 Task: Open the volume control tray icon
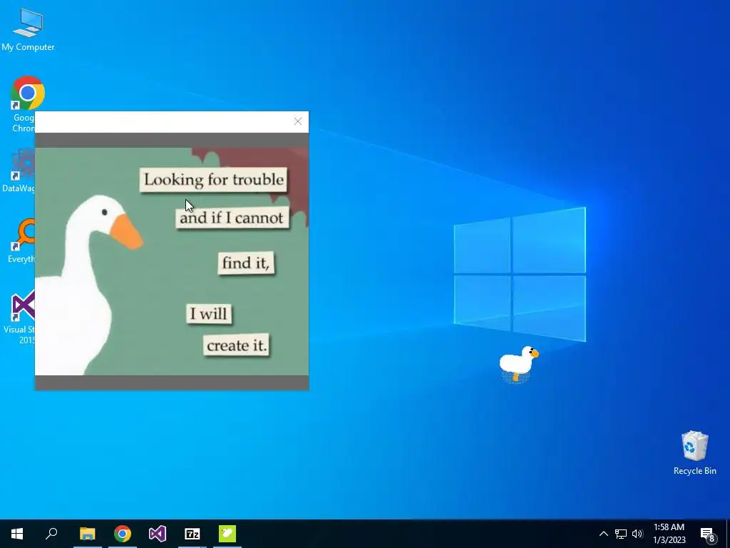(637, 534)
